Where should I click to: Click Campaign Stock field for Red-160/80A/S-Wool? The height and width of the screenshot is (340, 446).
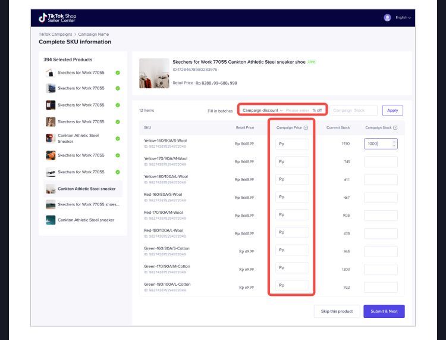(x=381, y=198)
